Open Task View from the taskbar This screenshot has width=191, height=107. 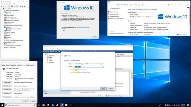(39, 105)
